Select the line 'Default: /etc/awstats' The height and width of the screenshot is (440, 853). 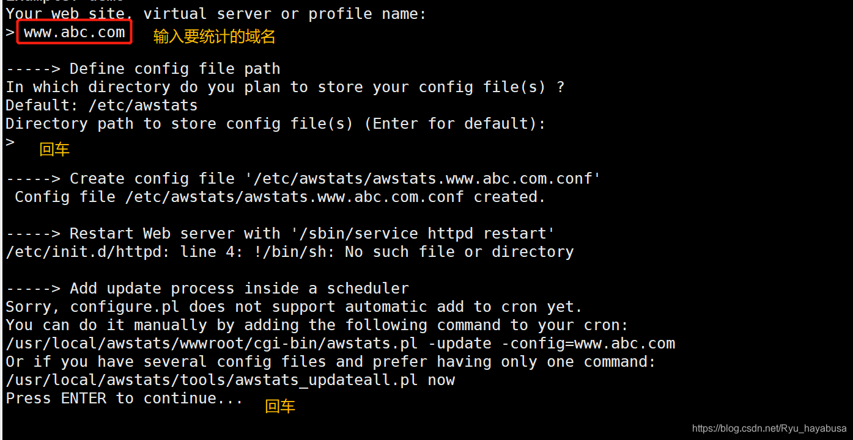pyautogui.click(x=102, y=106)
